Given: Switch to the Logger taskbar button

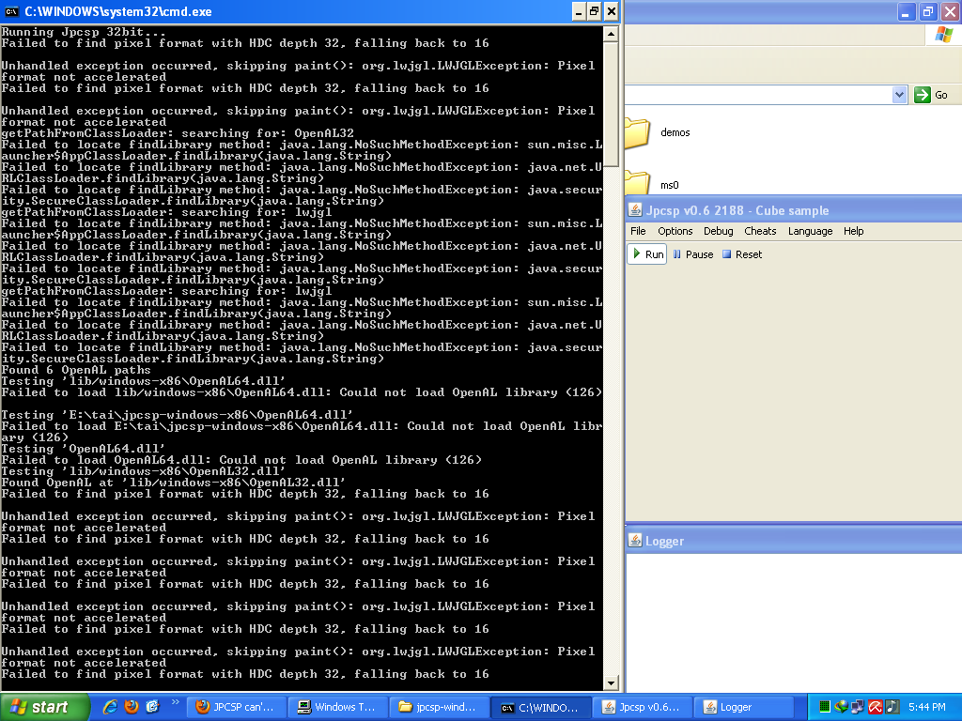Looking at the screenshot, I should [750, 707].
